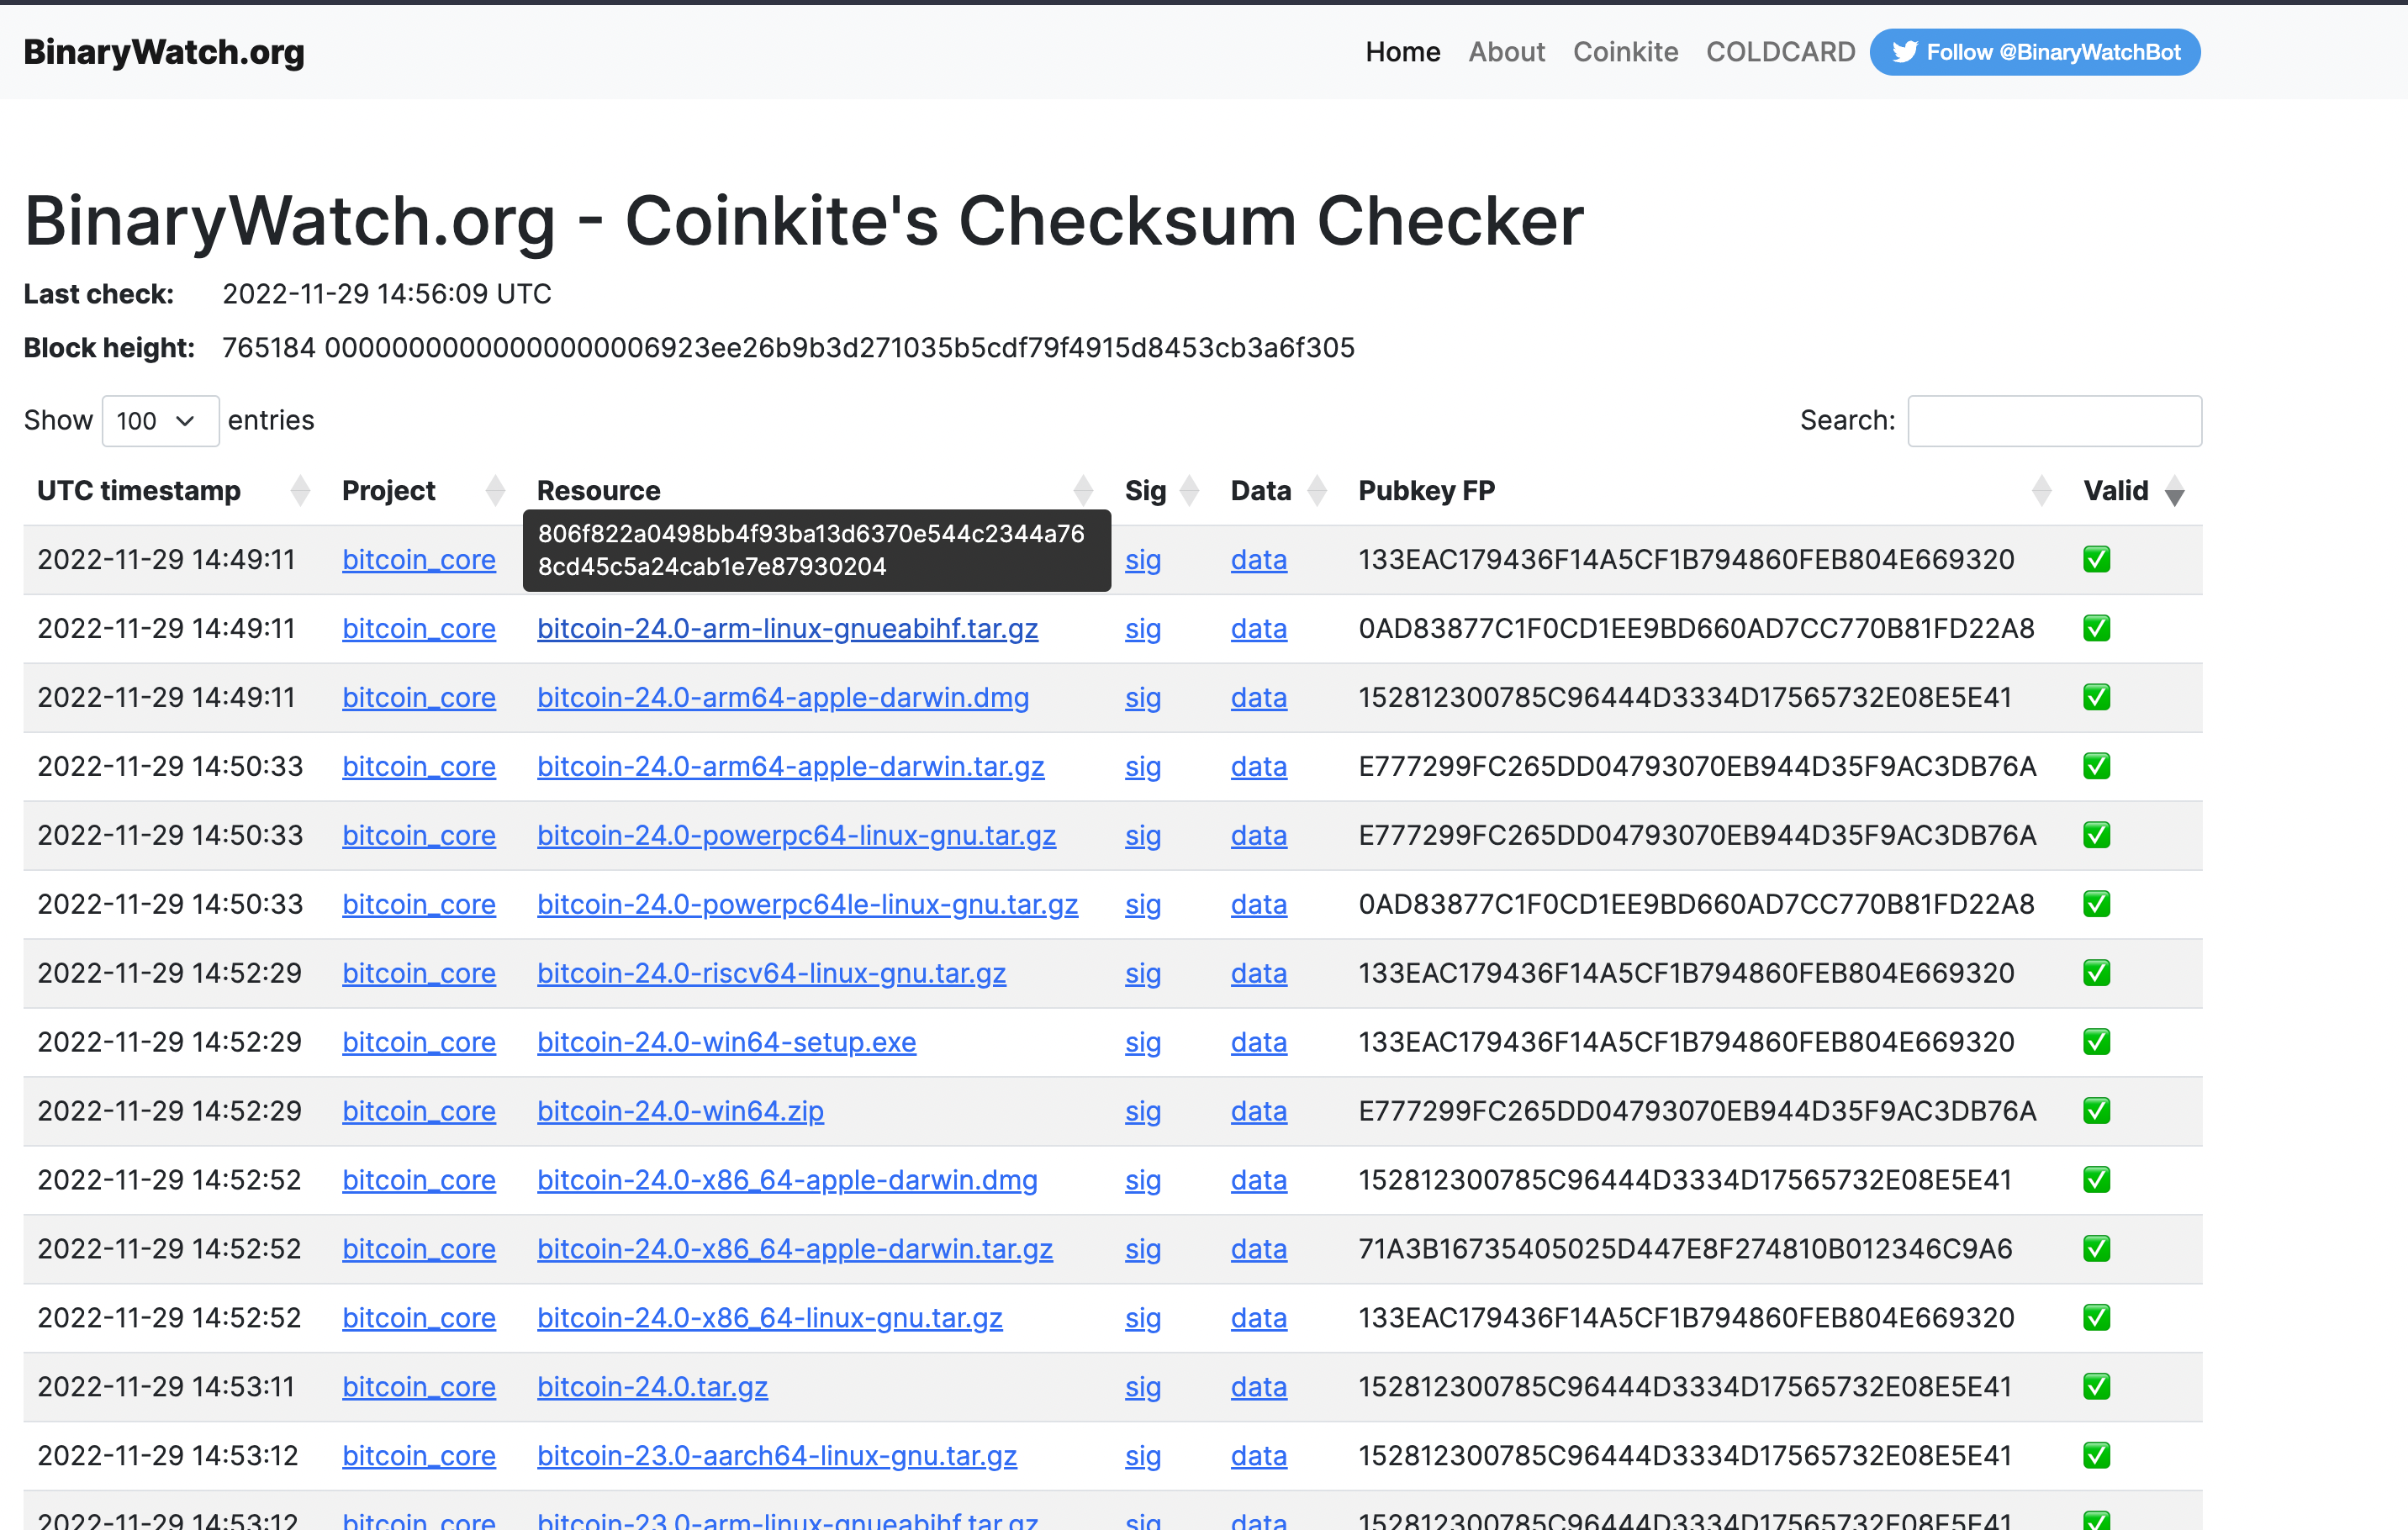
Task: Click data link for bitcoin-23.0-aarch64-linux-gnu row
Action: (x=1259, y=1457)
